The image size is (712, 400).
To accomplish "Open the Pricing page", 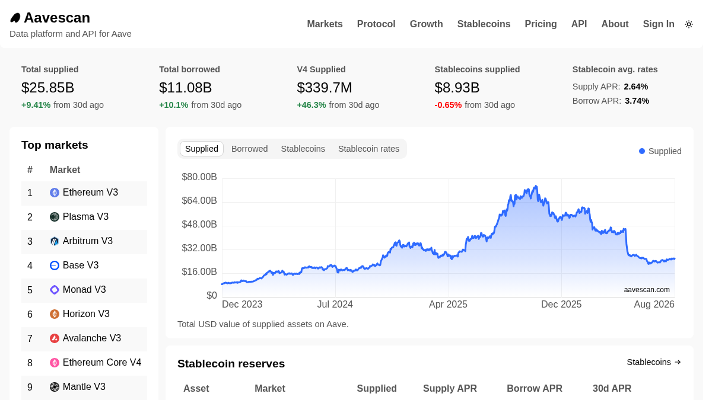I will [x=541, y=24].
